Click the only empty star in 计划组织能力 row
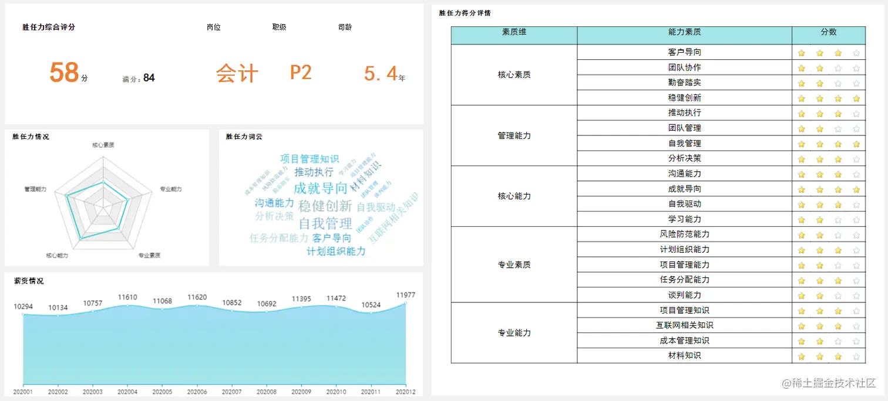This screenshot has width=888, height=401. tap(856, 250)
